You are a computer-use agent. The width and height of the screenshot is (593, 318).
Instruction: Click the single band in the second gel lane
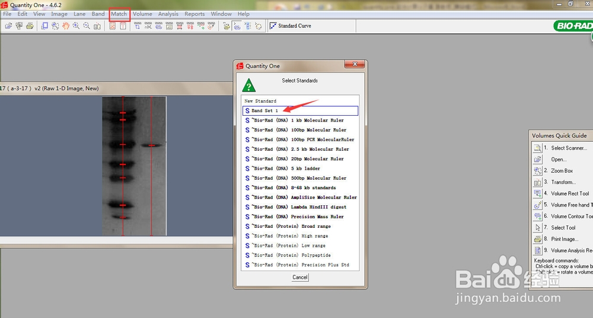[x=152, y=145]
